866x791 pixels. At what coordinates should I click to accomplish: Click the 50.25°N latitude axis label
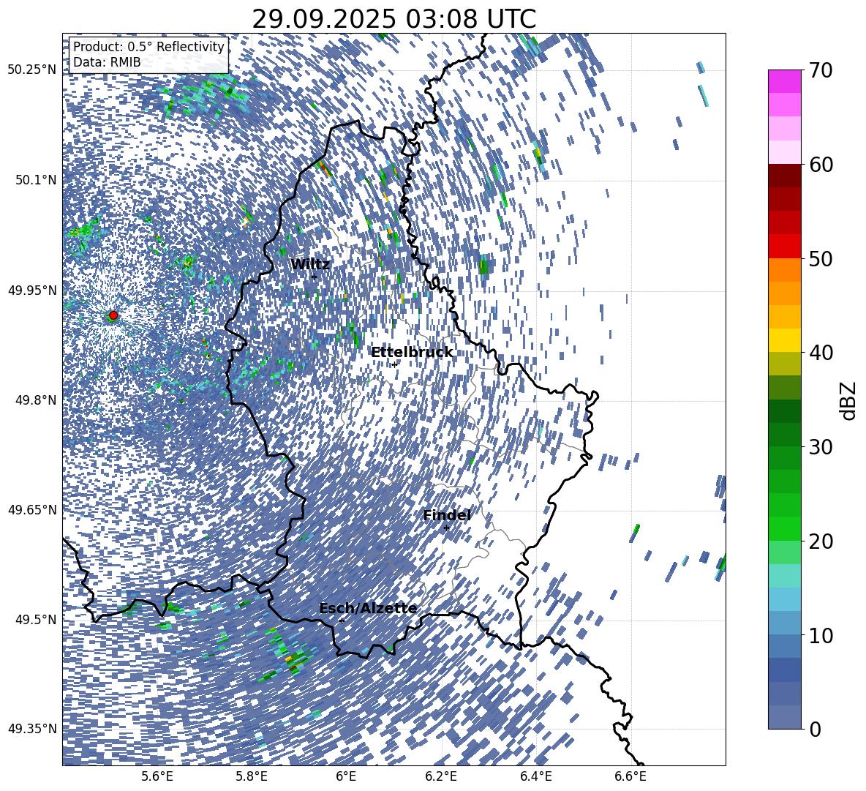pyautogui.click(x=32, y=70)
